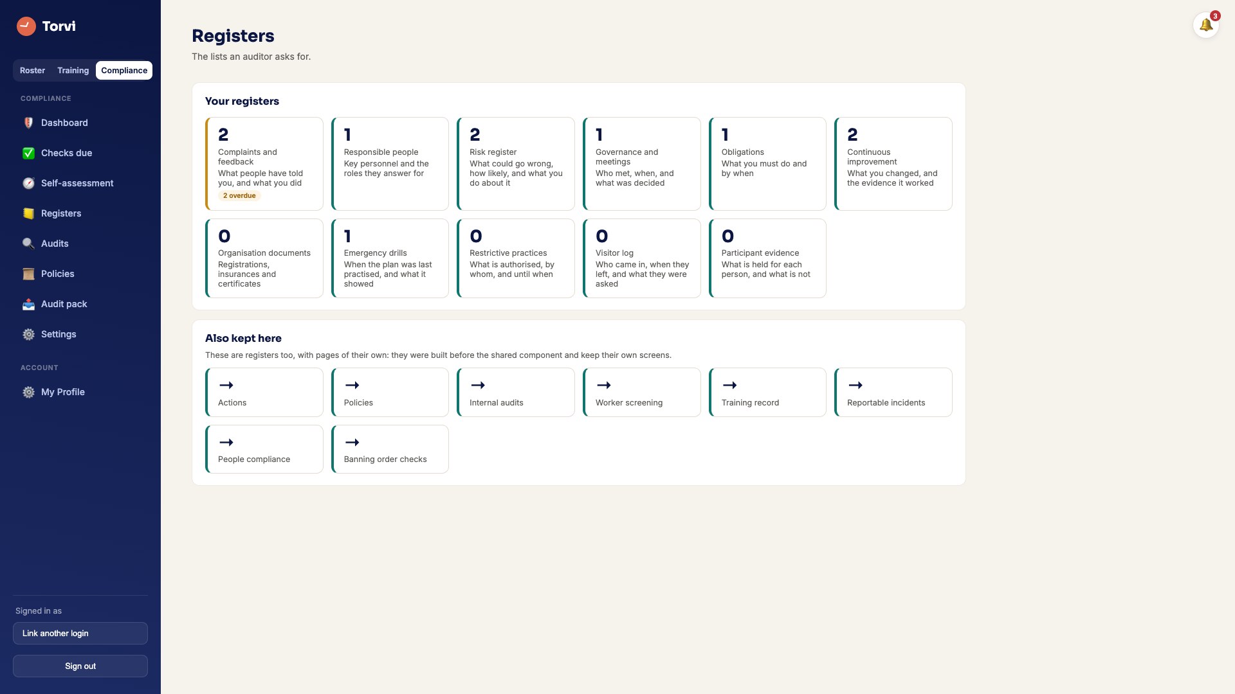Screen dimensions: 1235x694
Task: Click the Settings gear icon
Action: pos(28,334)
